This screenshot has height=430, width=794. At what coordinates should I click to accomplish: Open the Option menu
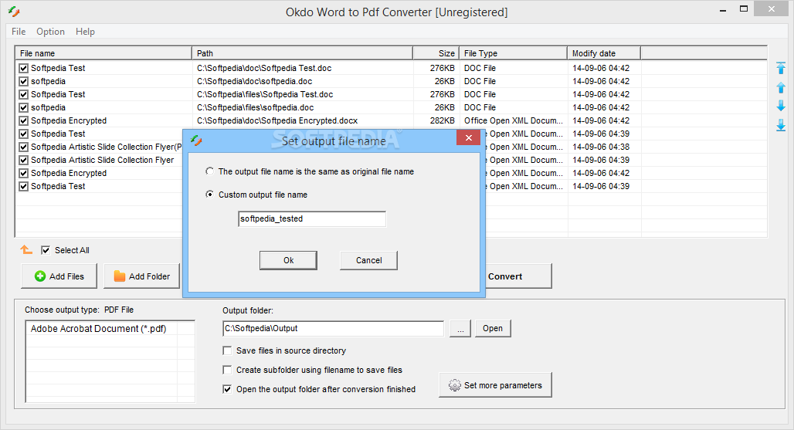[51, 32]
